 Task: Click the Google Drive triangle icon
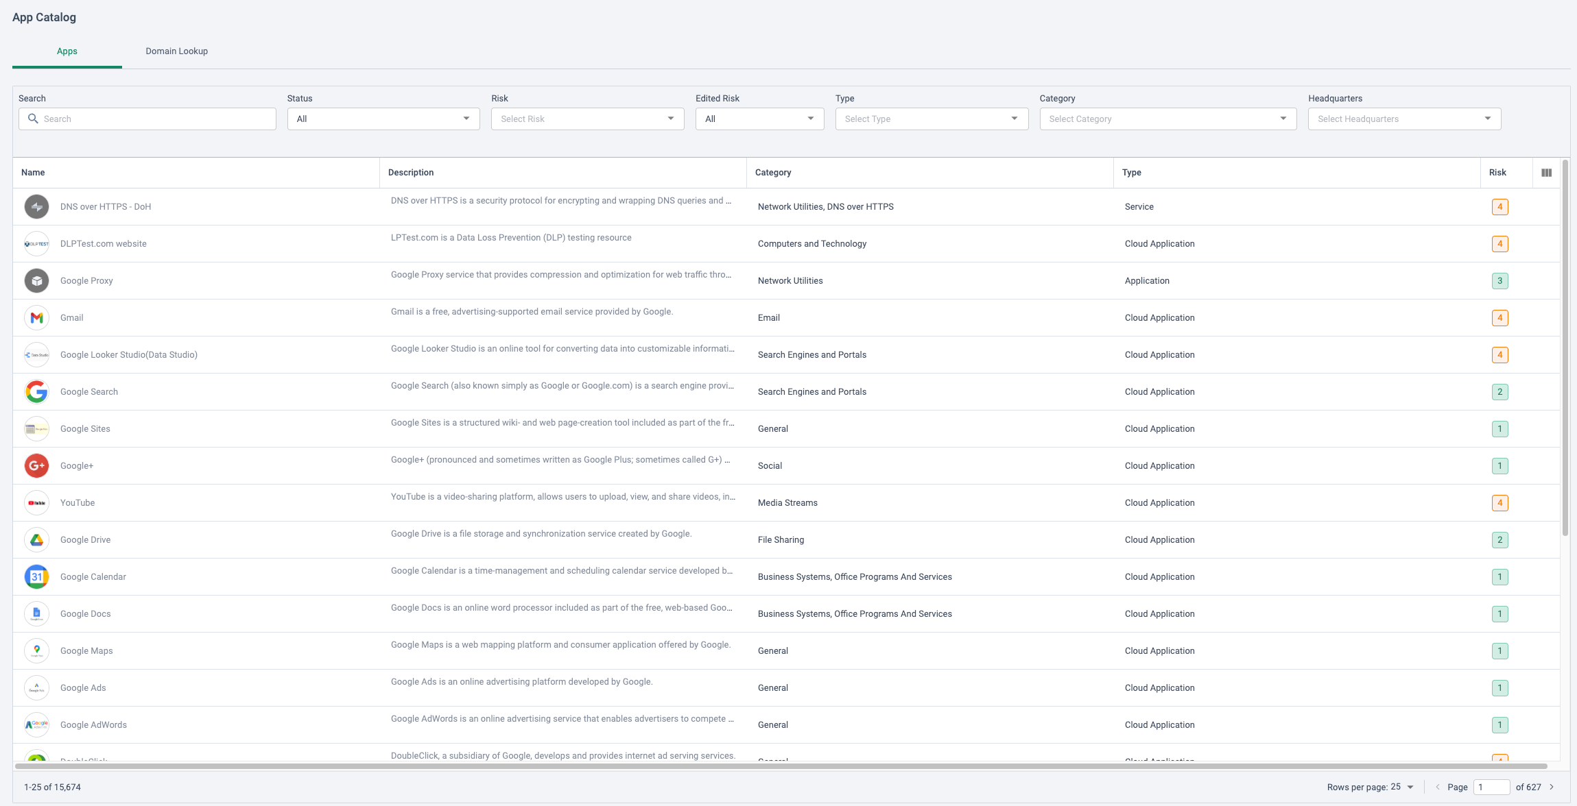(x=36, y=540)
